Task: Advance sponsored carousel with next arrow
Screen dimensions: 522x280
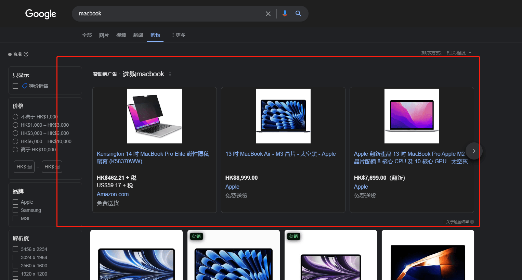Action: point(474,151)
